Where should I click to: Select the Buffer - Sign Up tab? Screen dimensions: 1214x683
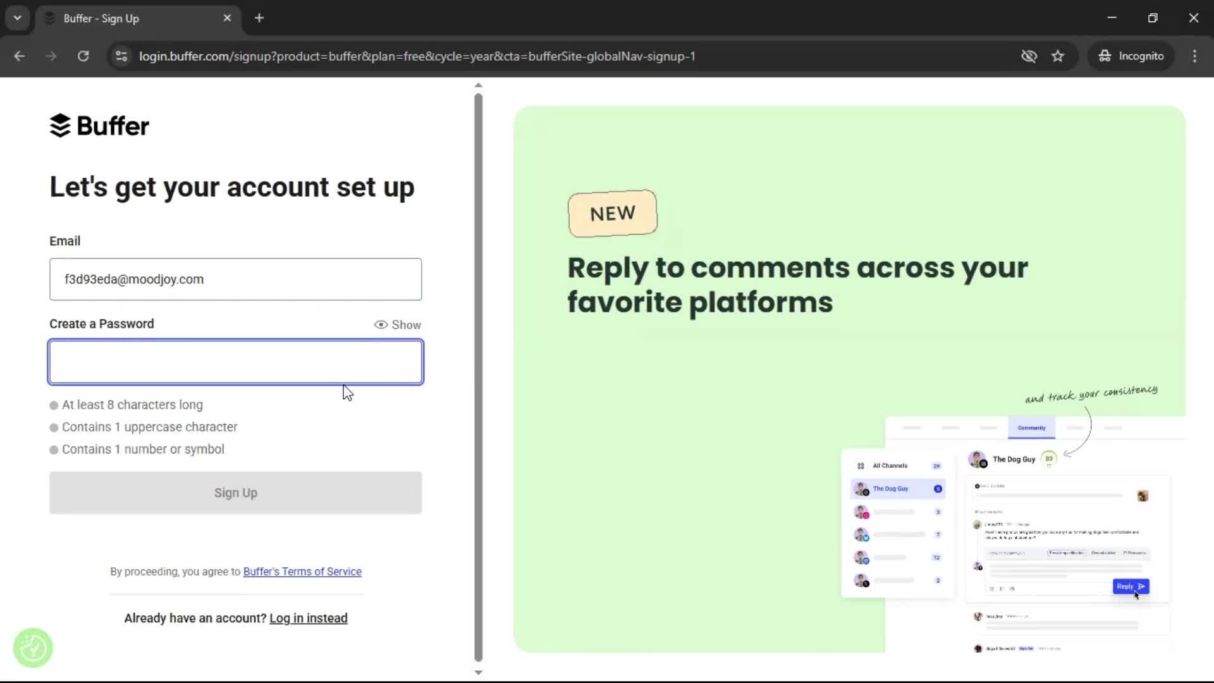(126, 18)
